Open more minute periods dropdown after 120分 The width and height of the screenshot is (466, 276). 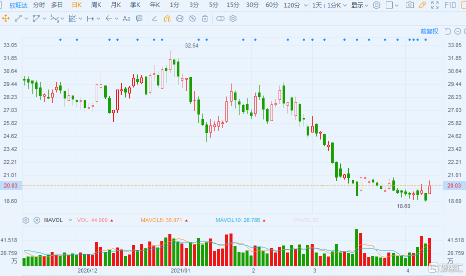point(306,5)
